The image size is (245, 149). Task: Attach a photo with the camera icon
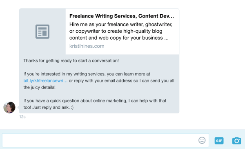point(236,140)
